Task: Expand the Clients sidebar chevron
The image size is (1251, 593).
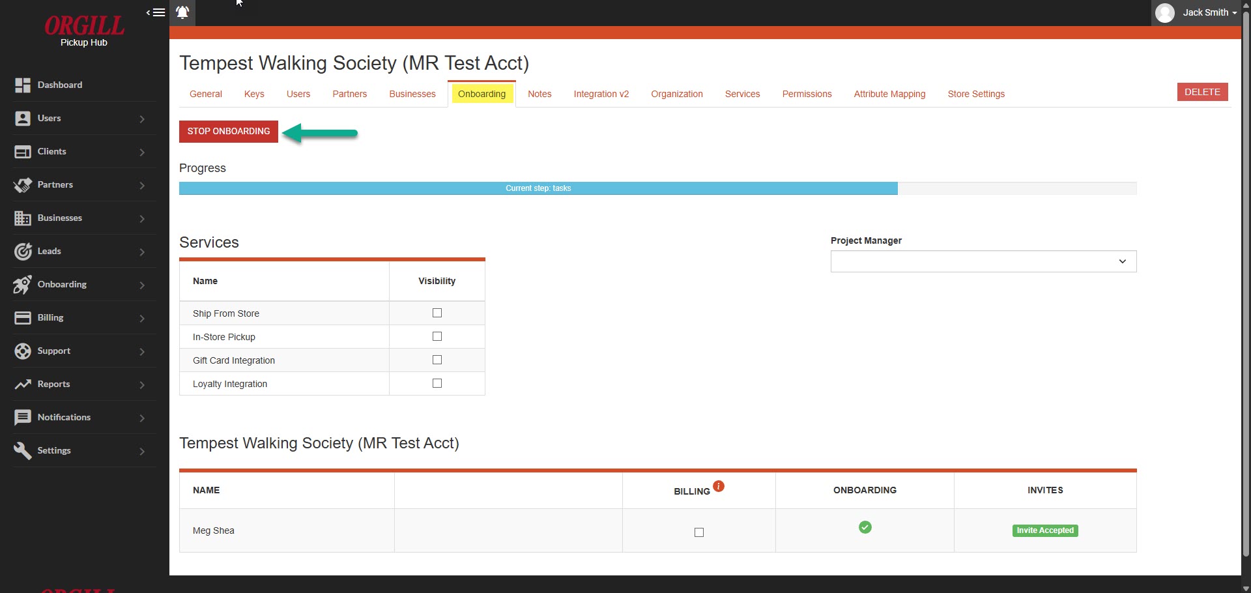Action: click(x=142, y=152)
